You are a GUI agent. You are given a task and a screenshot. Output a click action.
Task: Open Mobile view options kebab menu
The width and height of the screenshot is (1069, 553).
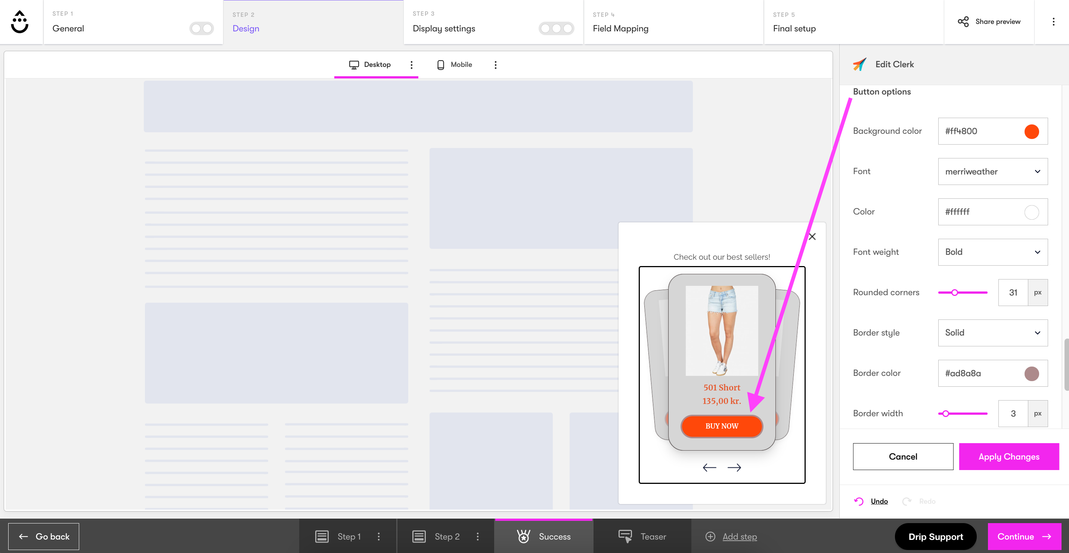click(496, 65)
